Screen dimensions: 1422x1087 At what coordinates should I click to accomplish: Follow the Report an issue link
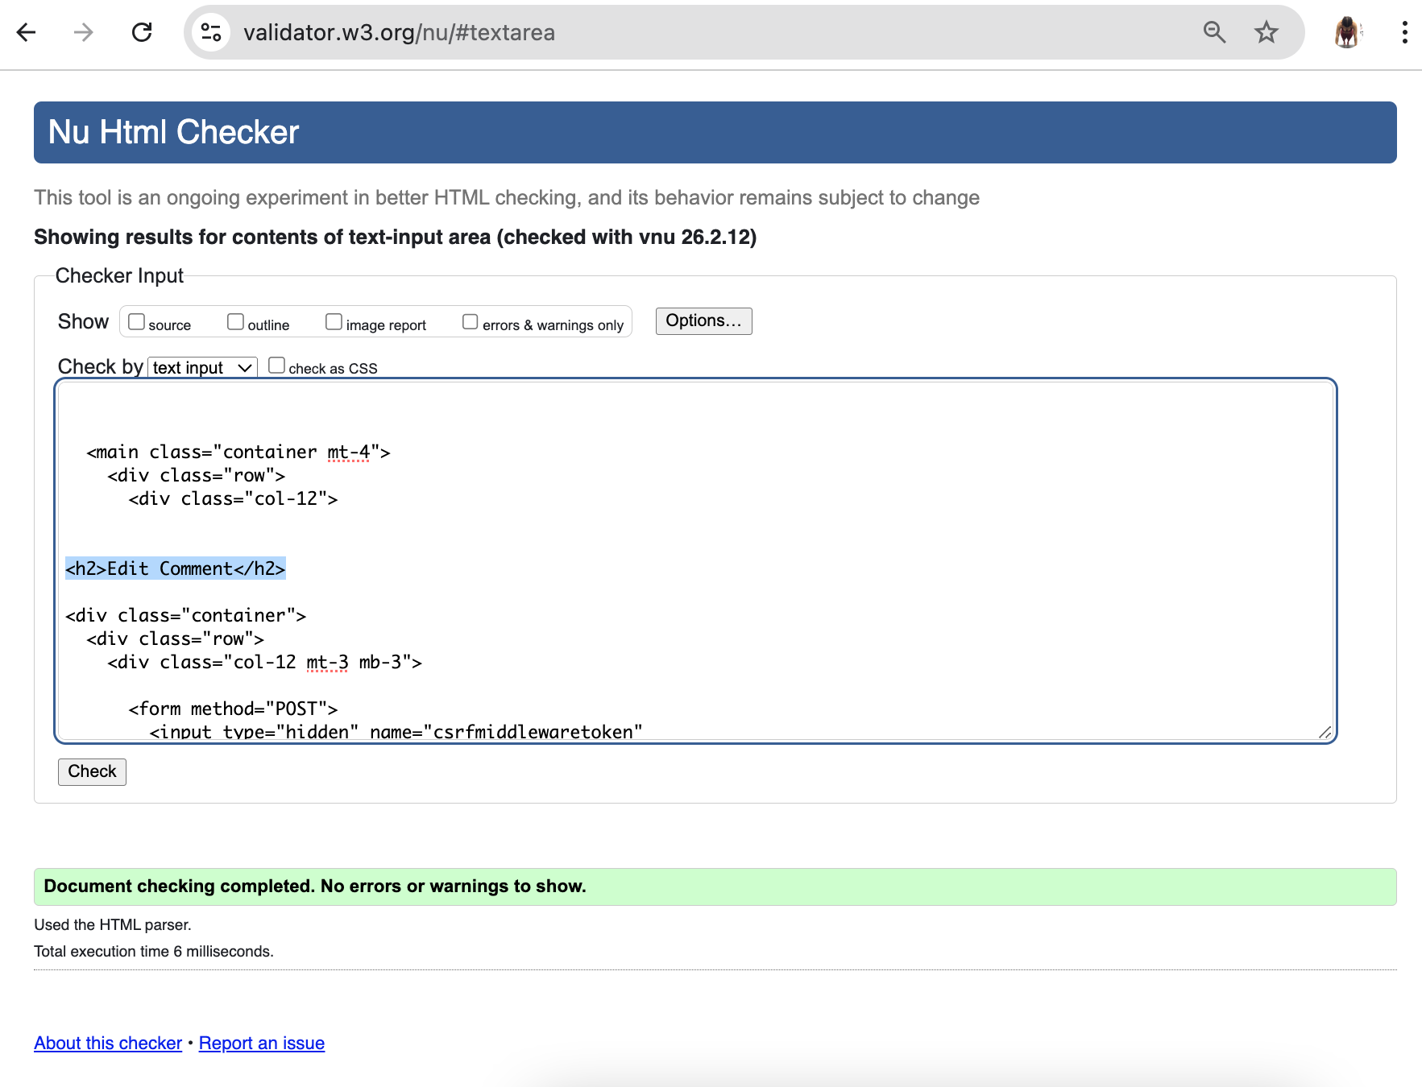coord(261,1042)
